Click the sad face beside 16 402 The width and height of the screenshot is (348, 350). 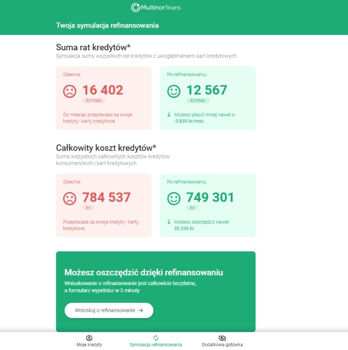[x=70, y=91]
